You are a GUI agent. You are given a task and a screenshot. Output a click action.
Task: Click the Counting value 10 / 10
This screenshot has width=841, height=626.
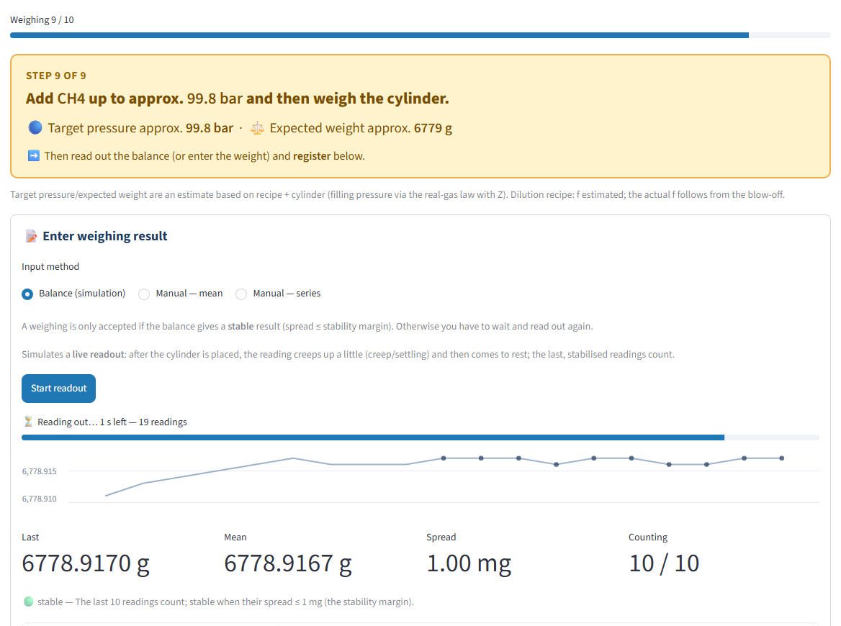click(x=664, y=563)
